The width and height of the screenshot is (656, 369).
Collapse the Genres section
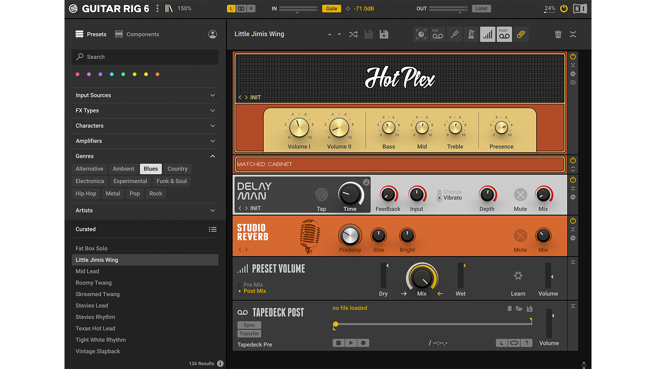click(212, 156)
